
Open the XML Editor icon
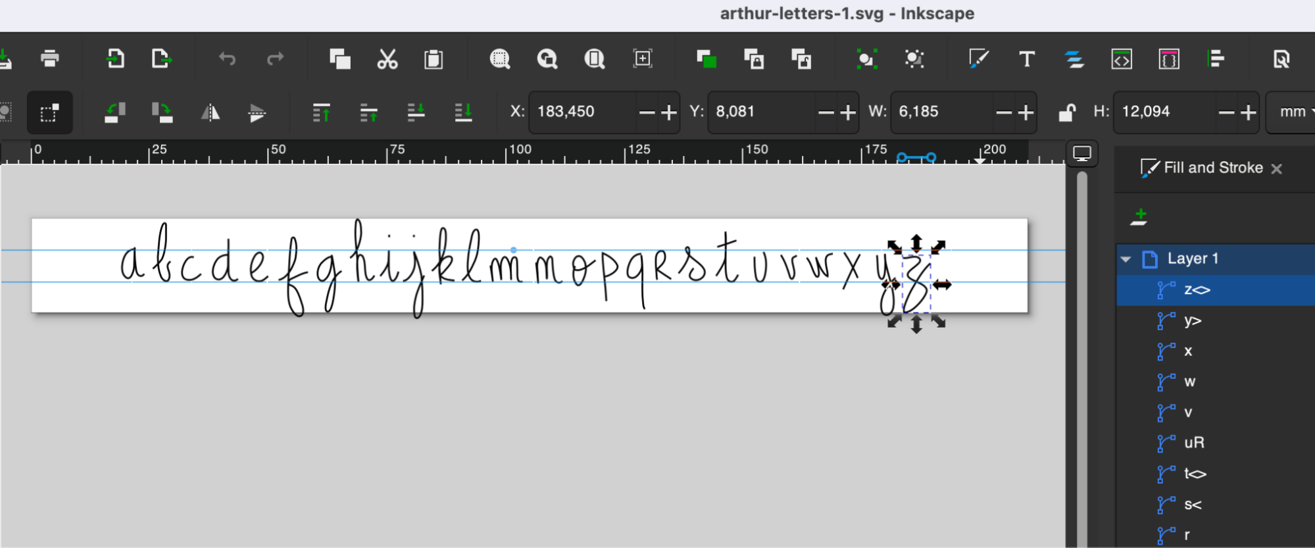[x=1121, y=59]
